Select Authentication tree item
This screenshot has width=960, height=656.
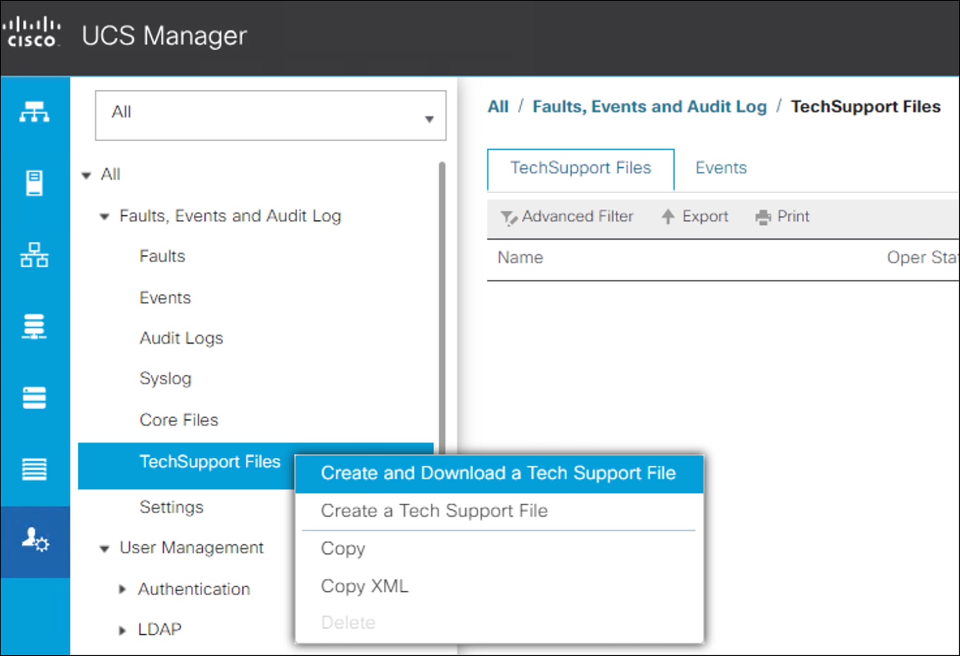click(x=194, y=589)
